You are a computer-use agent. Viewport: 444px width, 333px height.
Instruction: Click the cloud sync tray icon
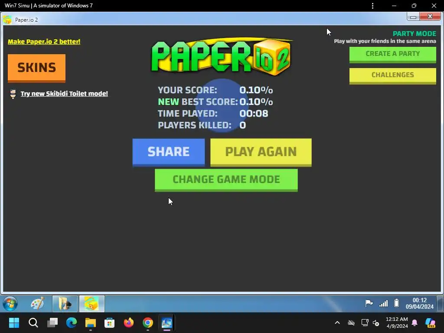(351, 323)
